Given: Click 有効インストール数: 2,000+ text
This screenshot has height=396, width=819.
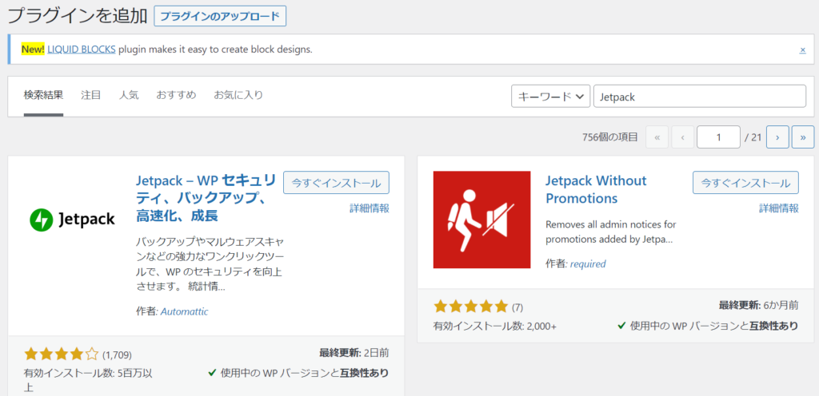Looking at the screenshot, I should 495,327.
